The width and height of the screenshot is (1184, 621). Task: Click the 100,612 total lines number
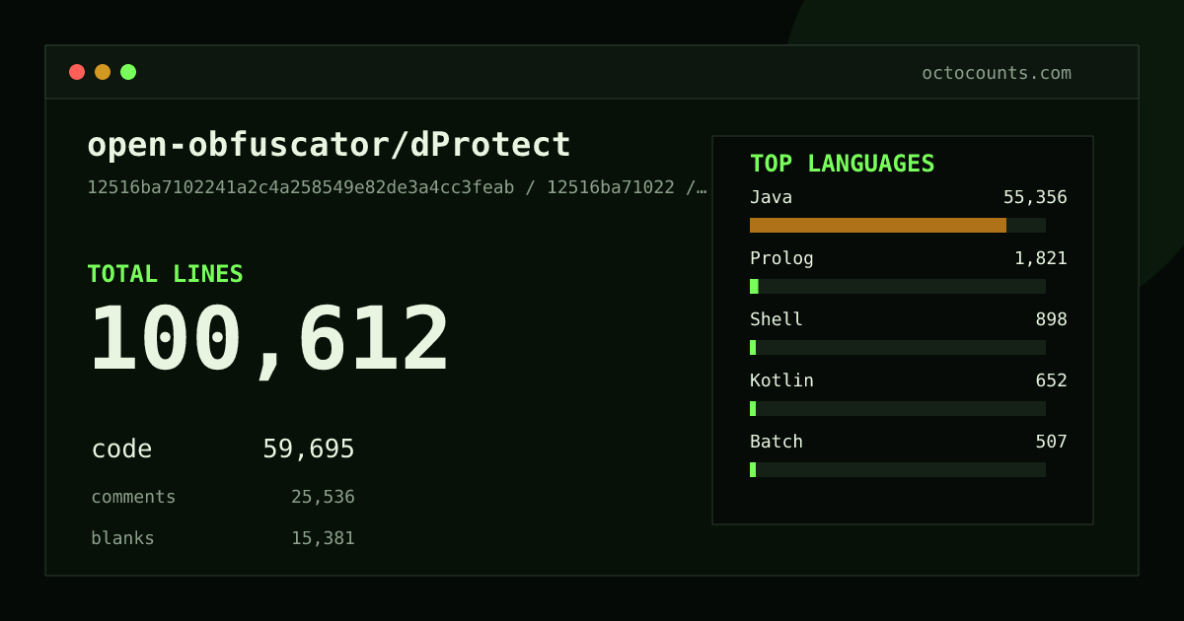[x=269, y=340]
